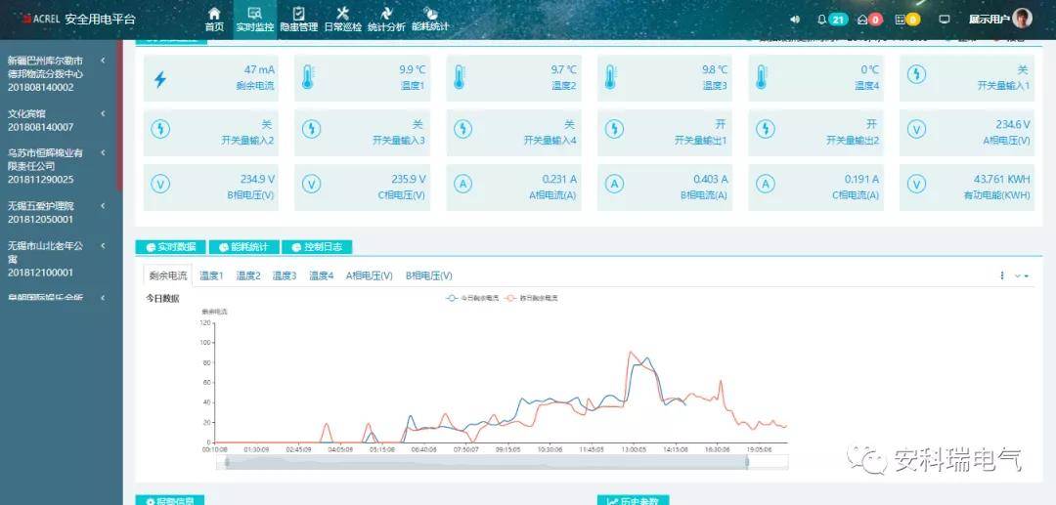Click the 控制日志 button
The height and width of the screenshot is (505, 1056).
(x=317, y=247)
